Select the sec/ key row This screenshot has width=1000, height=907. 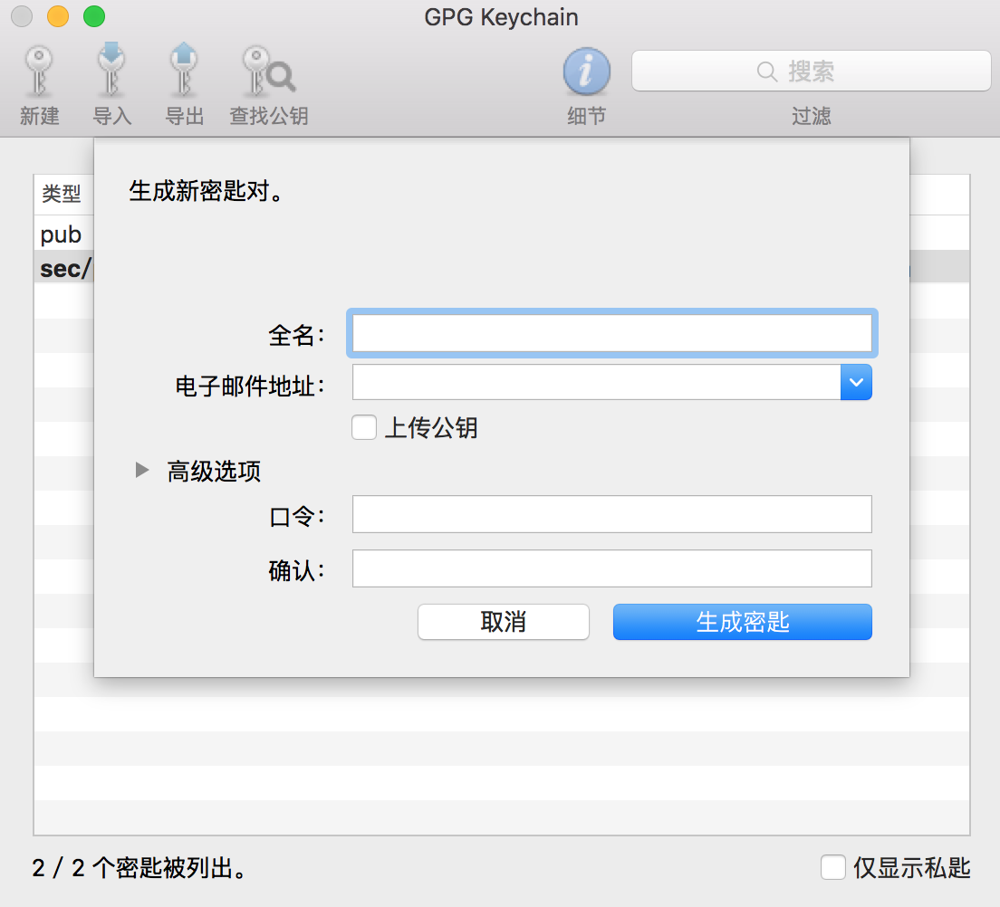(63, 267)
